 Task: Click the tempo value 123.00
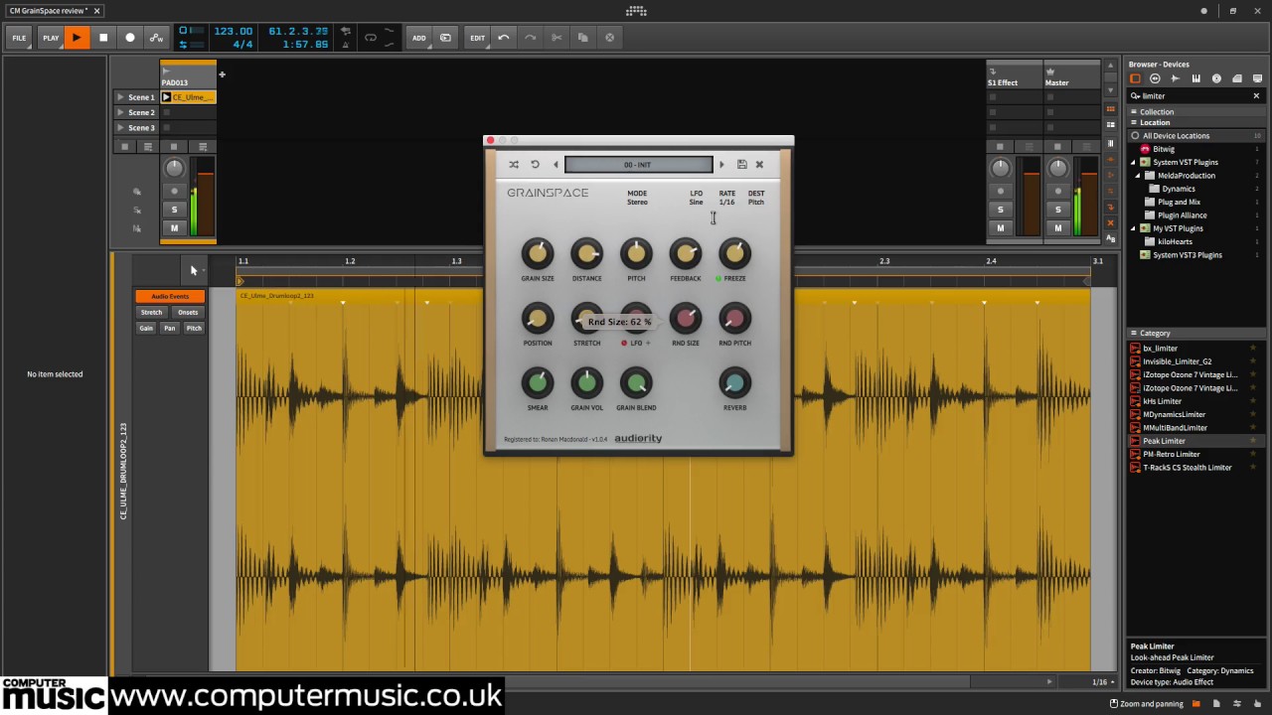click(x=233, y=31)
